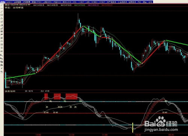Select the parallel channel lines tool
Viewport: 188px width, 136px height.
click(2, 22)
